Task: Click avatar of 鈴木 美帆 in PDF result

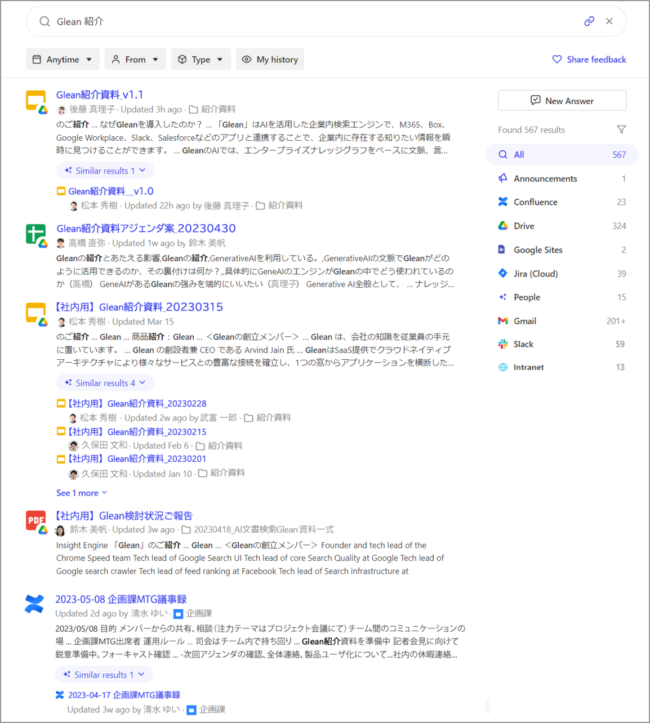Action: tap(60, 530)
